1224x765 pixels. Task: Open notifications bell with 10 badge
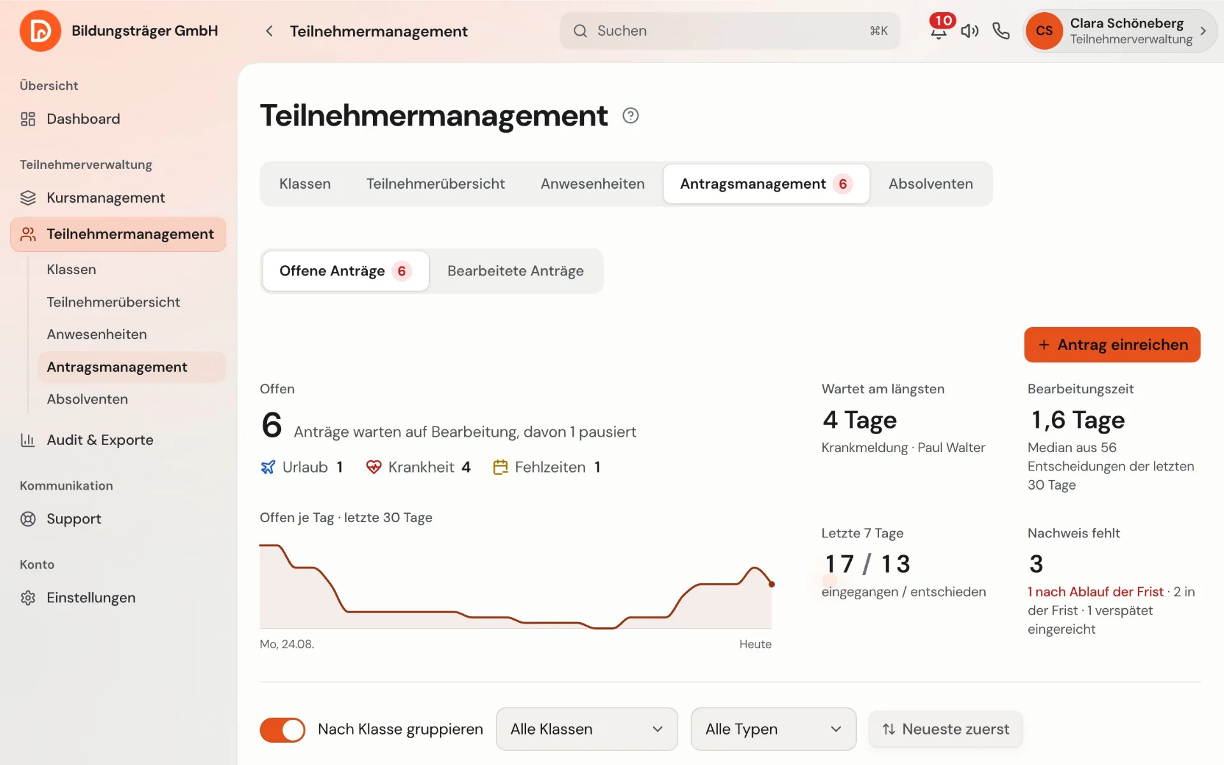938,30
